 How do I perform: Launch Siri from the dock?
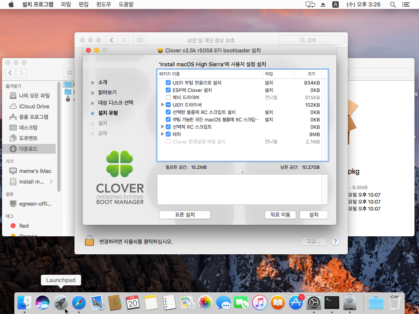point(43,303)
